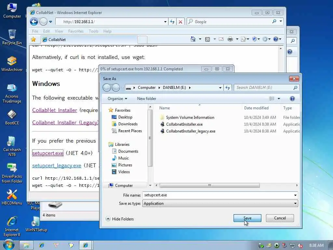The image size is (333, 250).
Task: Open the Tools menu in Internet Explorer
Action: tap(93, 31)
